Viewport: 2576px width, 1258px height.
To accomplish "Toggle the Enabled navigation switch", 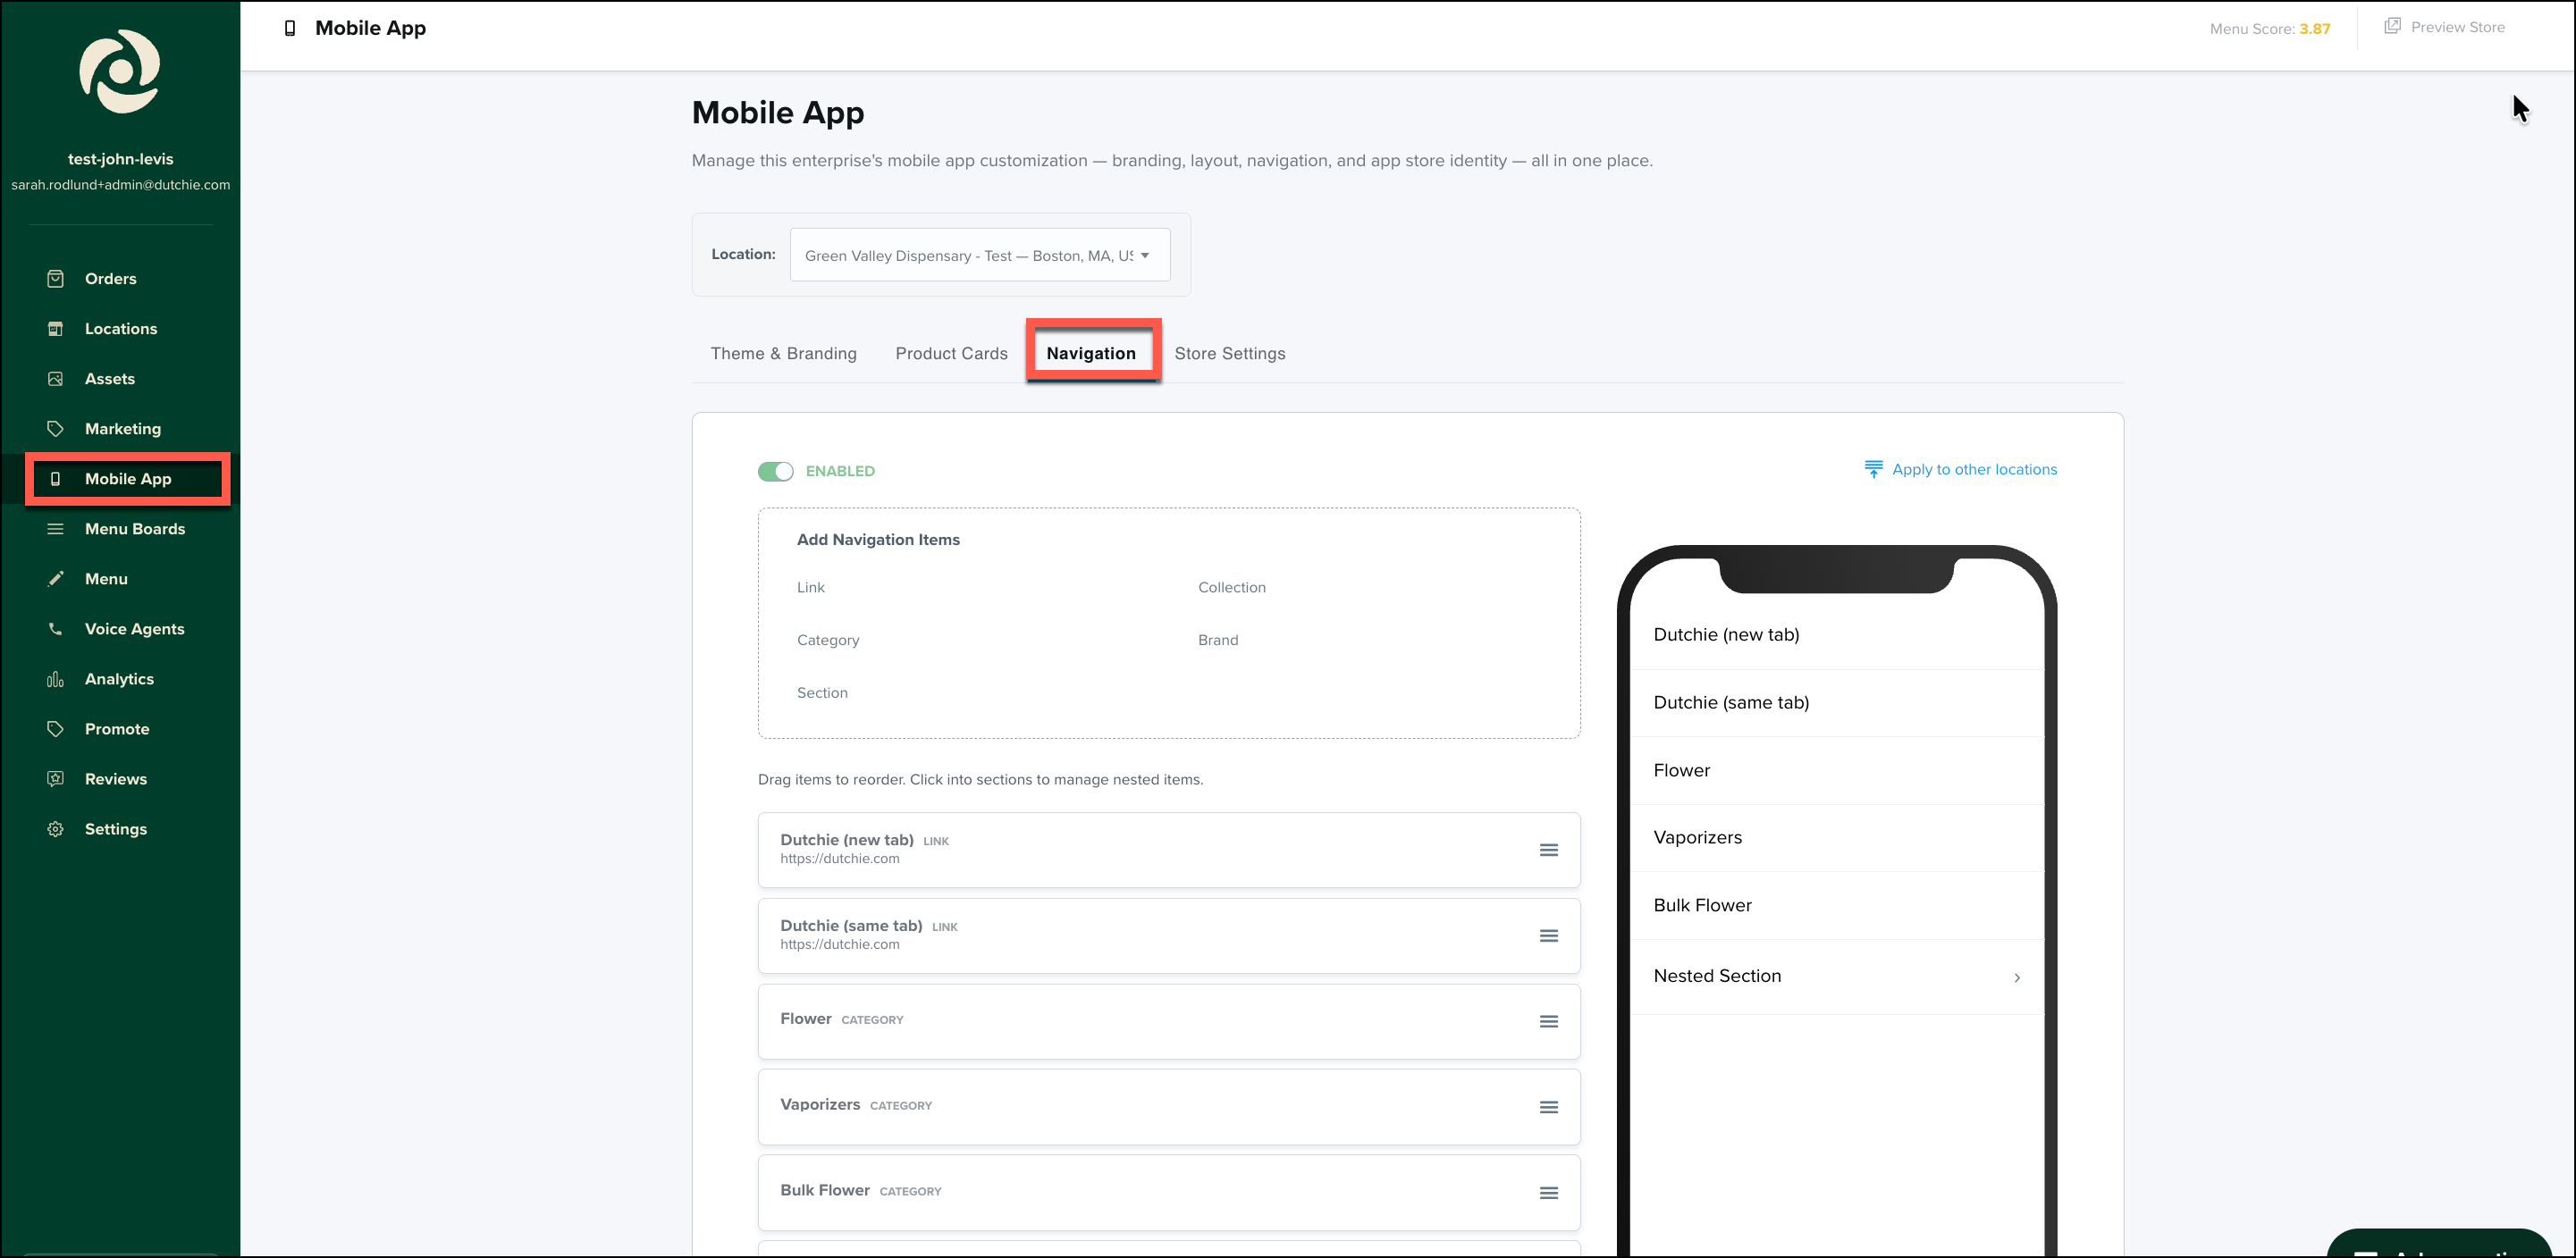I will click(775, 471).
